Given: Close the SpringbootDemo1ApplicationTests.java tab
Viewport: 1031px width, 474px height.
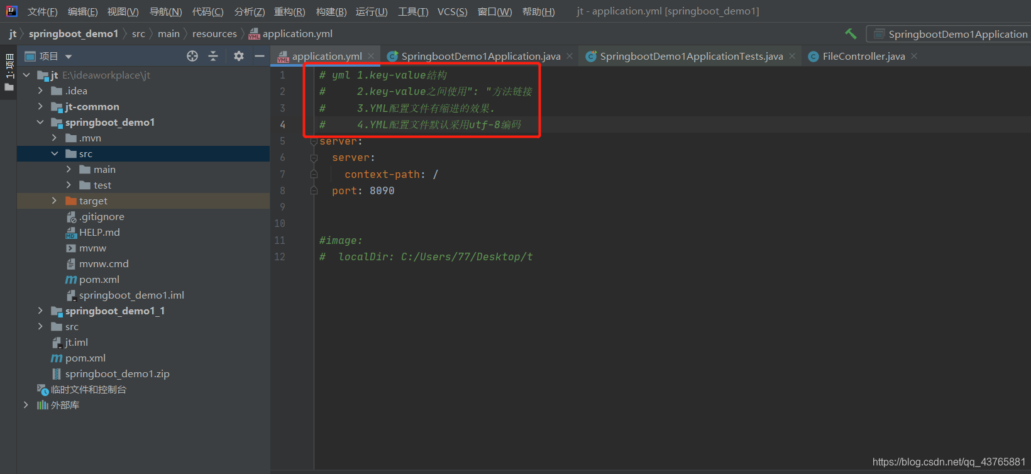Looking at the screenshot, I should tap(792, 56).
